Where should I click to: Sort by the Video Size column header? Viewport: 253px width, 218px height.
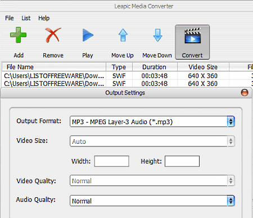point(203,67)
